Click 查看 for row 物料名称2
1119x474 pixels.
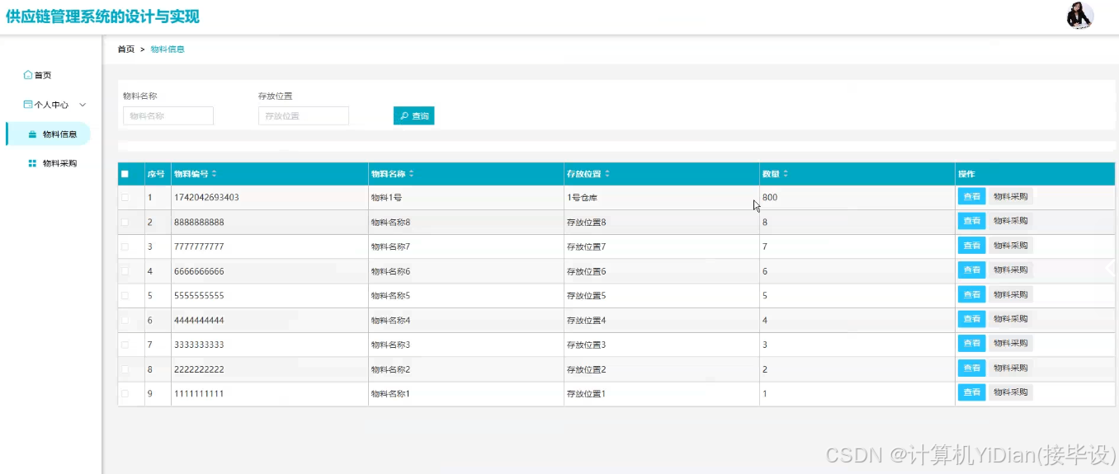pos(972,368)
